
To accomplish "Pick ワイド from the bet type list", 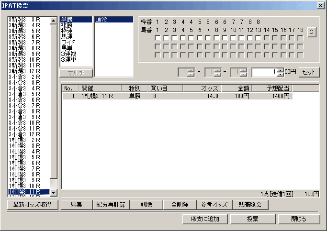I will click(68, 42).
